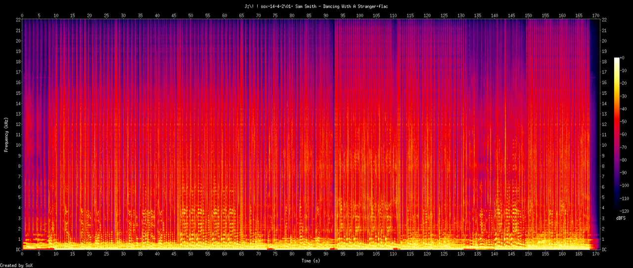This screenshot has height=268, width=633.
Task: Click the '150' tick on the top time axis
Action: [528, 15]
